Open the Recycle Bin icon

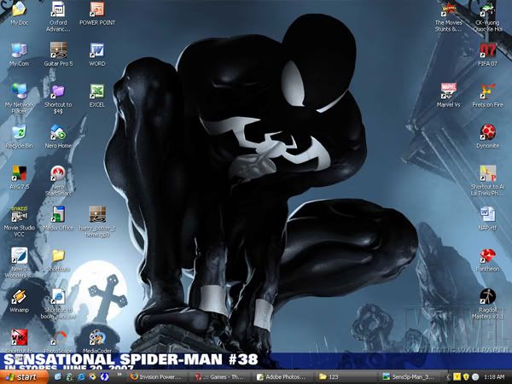pyautogui.click(x=18, y=132)
